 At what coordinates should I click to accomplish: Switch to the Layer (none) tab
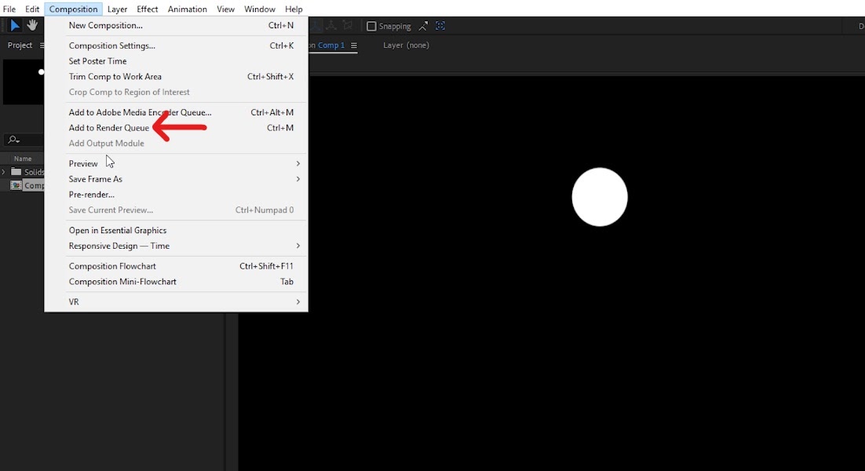406,46
